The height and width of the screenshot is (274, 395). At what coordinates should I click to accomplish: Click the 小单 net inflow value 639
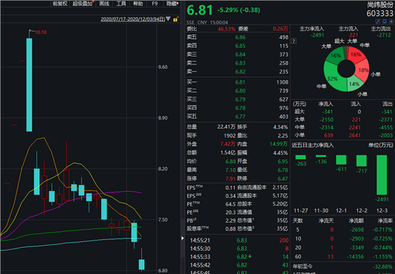pyautogui.click(x=329, y=135)
